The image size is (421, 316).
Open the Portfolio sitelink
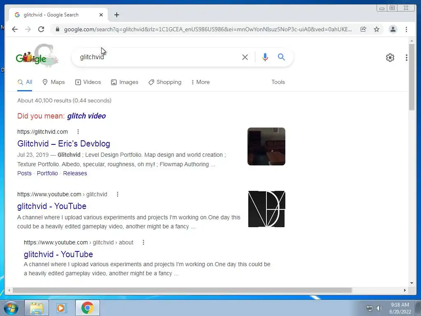point(47,173)
